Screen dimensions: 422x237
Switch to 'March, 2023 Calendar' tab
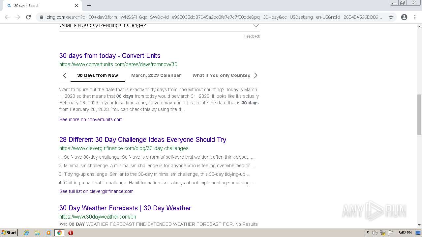point(156,75)
